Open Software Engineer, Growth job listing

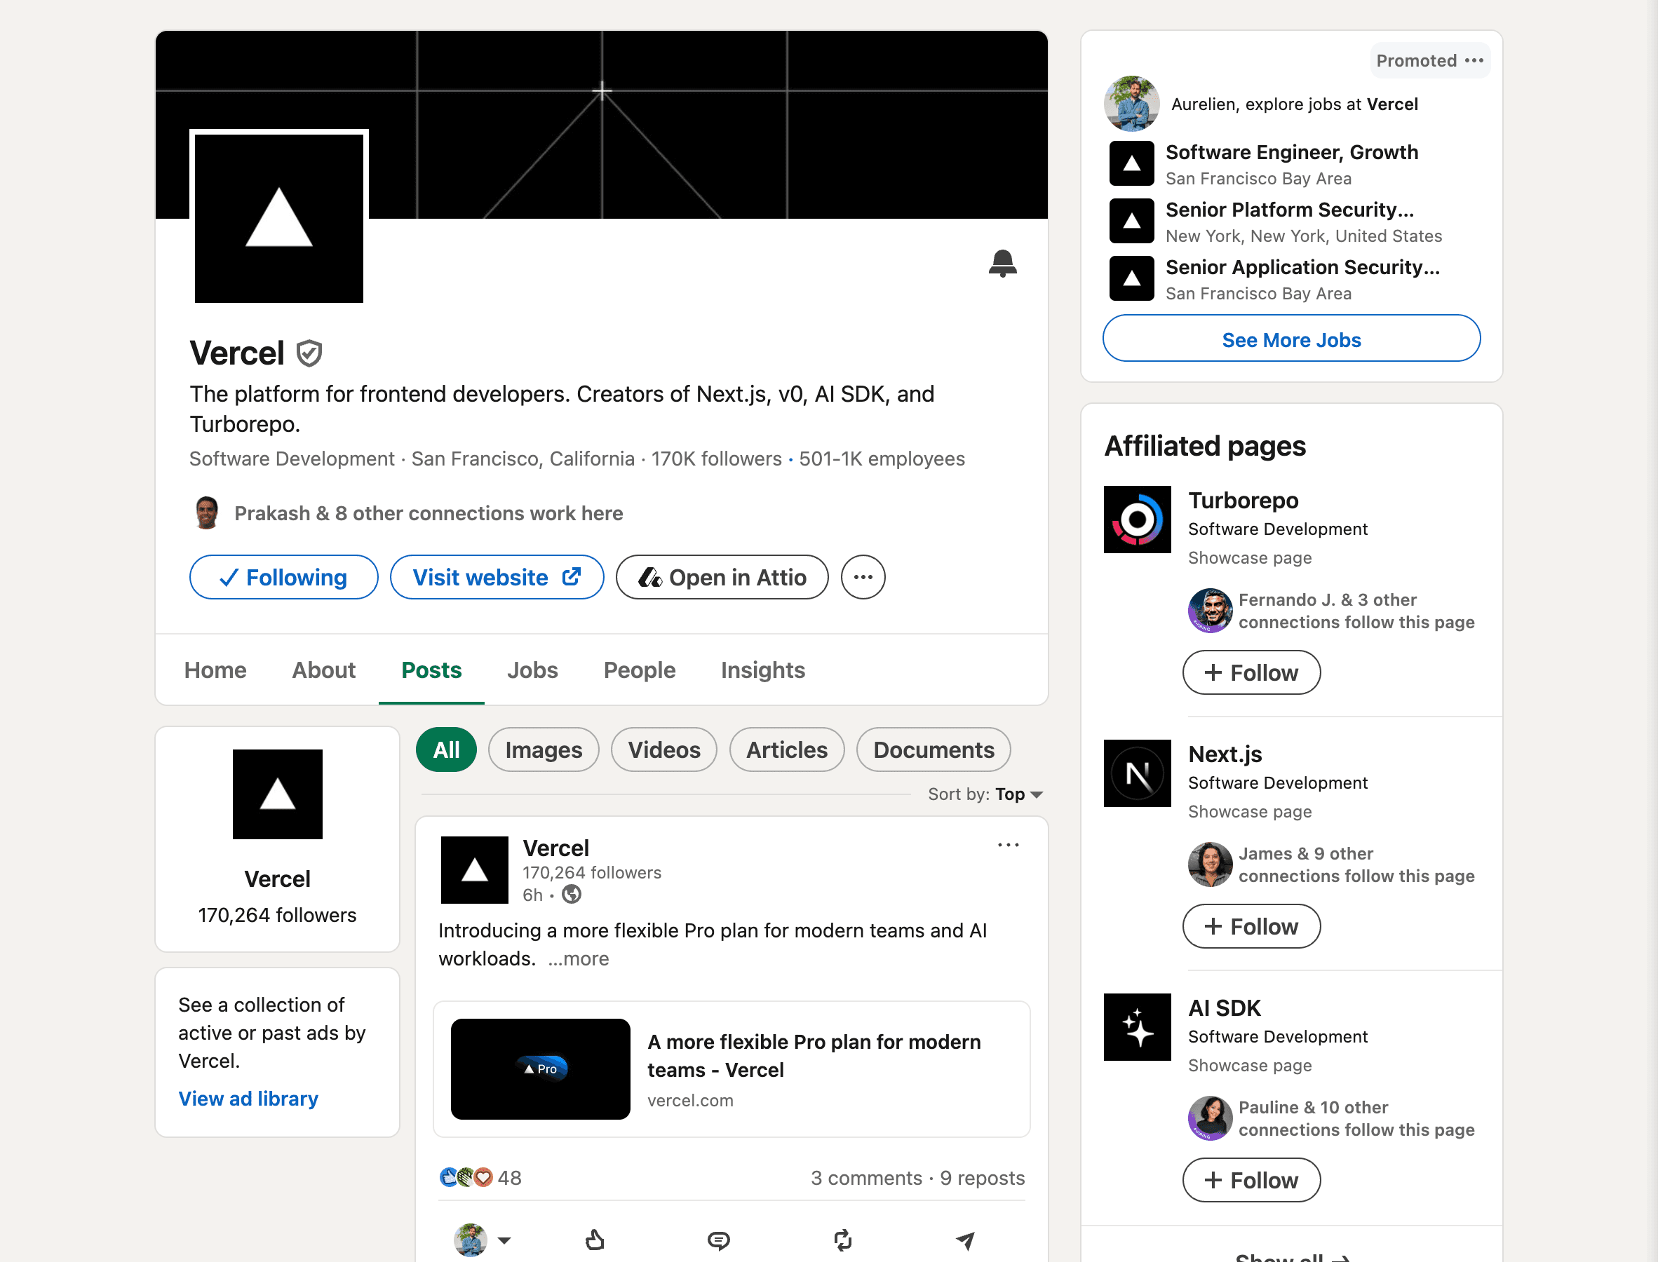point(1291,151)
